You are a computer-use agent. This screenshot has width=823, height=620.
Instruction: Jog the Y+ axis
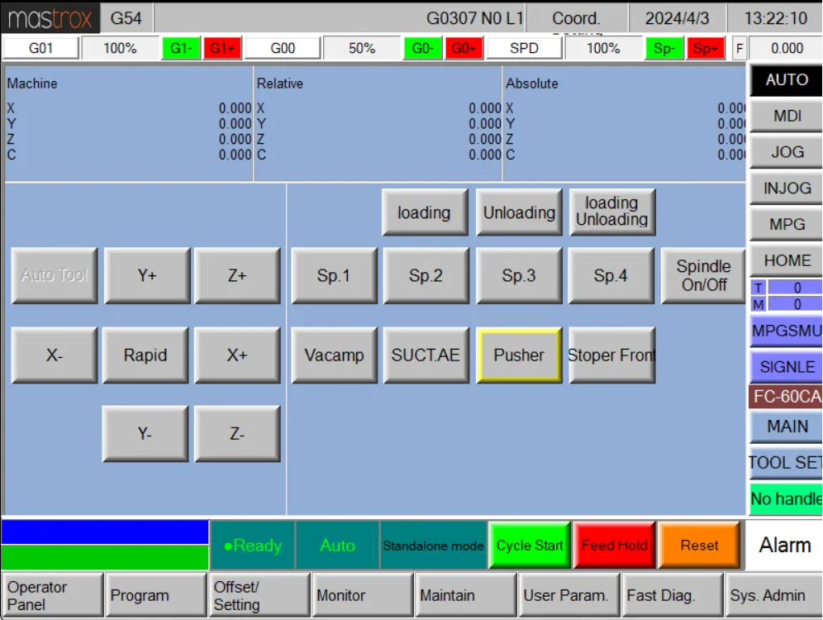tap(147, 275)
